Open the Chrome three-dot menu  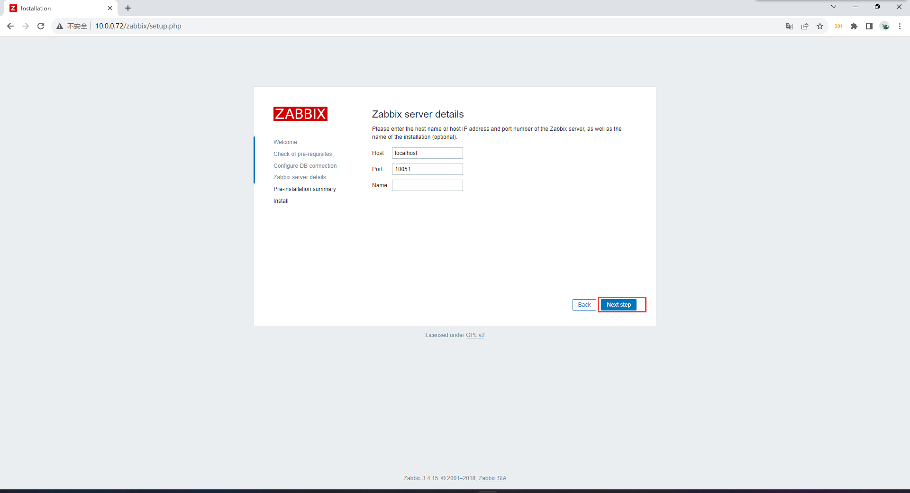click(900, 26)
